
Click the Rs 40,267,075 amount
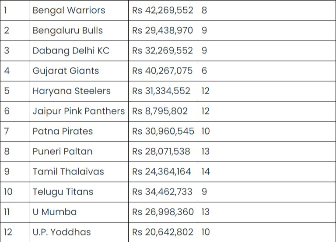[162, 71]
